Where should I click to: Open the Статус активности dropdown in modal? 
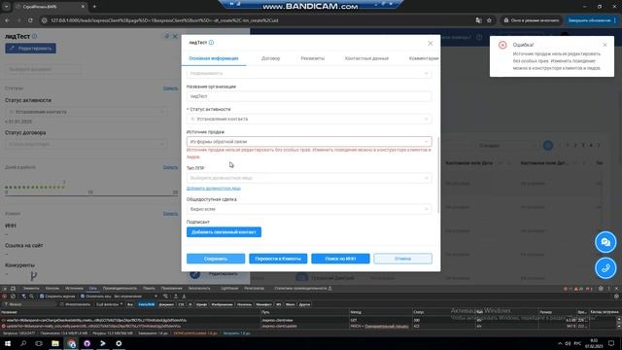click(x=309, y=119)
